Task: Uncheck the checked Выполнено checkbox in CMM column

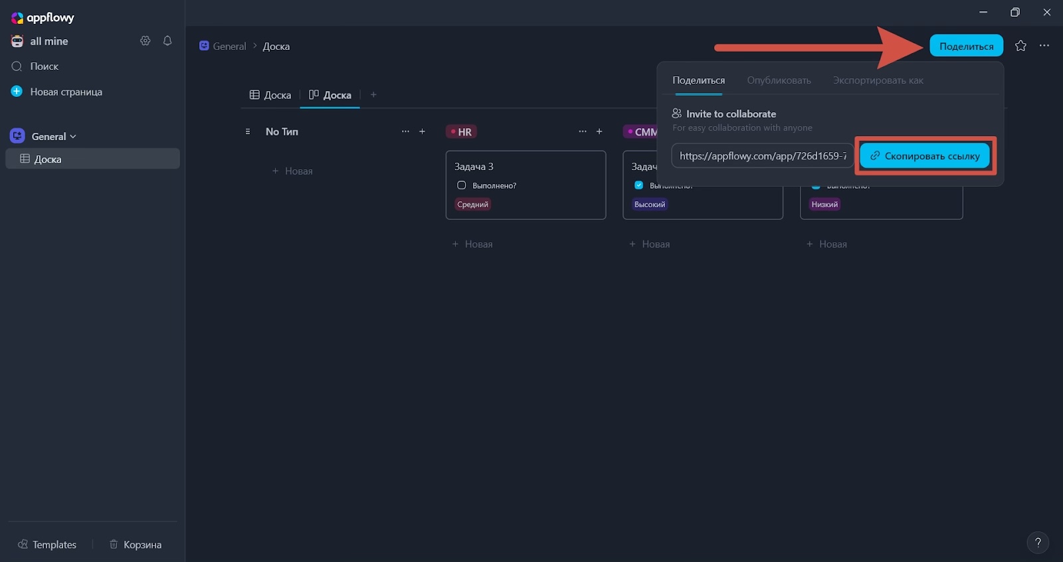Action: pos(638,185)
